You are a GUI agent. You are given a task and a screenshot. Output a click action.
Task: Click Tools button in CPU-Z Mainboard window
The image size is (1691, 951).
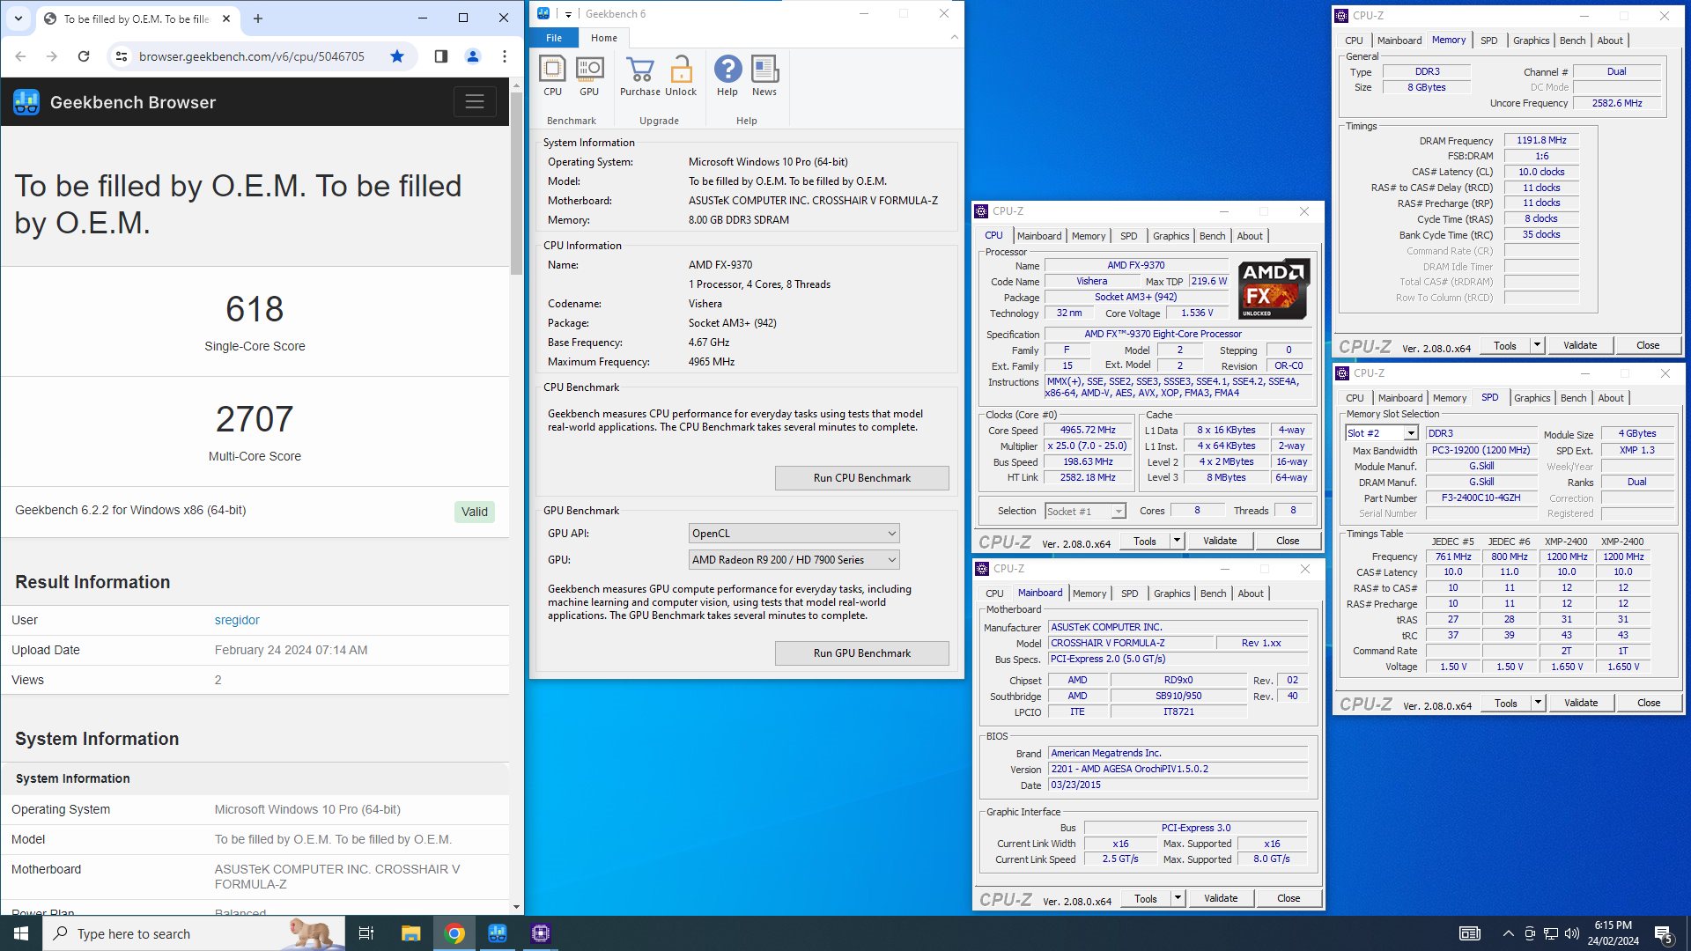[x=1146, y=898]
